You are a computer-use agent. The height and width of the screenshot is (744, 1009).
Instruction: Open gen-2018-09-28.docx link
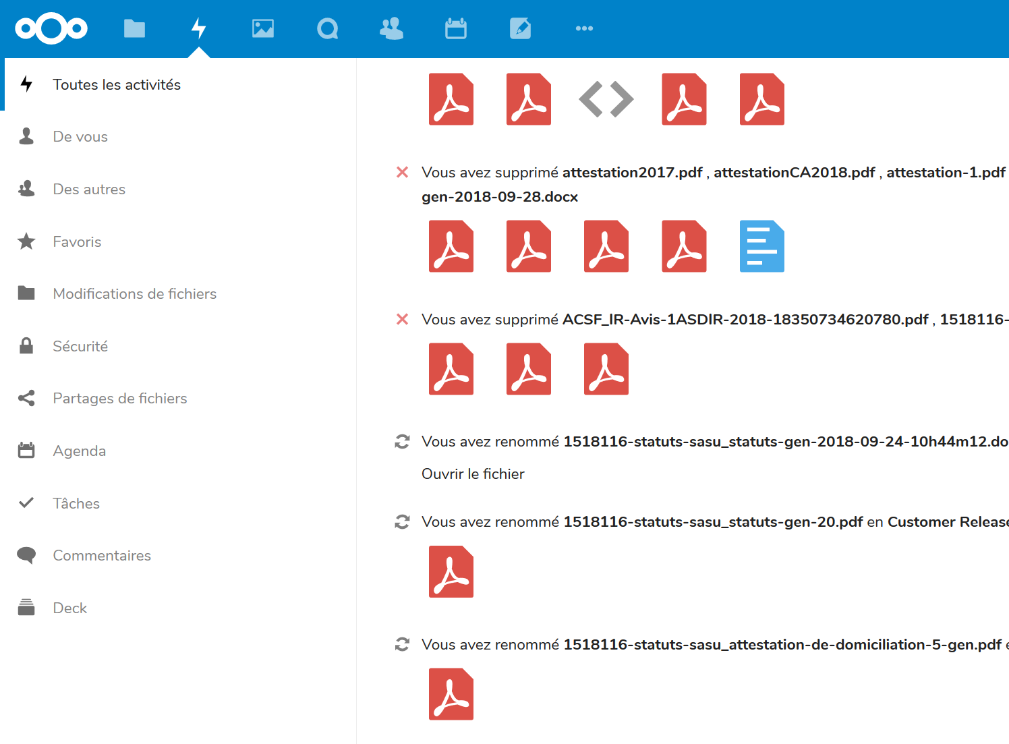tap(500, 197)
